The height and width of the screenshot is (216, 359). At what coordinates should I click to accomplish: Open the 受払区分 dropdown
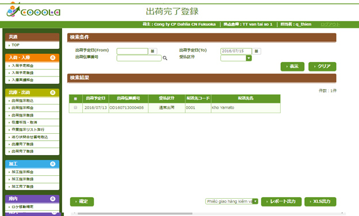pos(249,58)
